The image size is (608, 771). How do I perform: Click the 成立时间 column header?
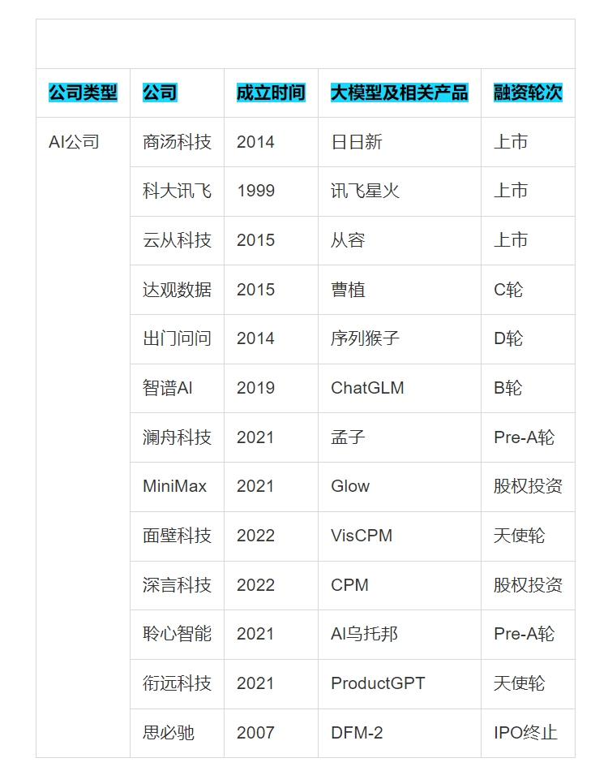pyautogui.click(x=271, y=93)
